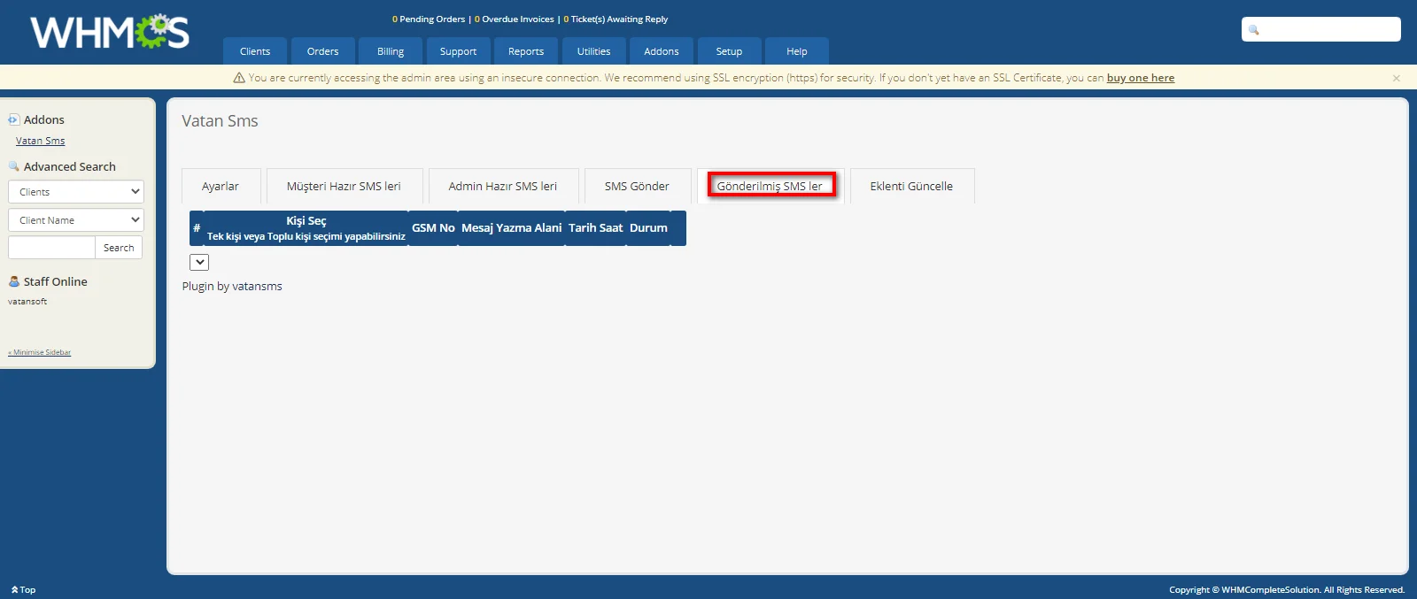1417x599 pixels.
Task: View Pending Orders from the header stats
Action: (429, 19)
